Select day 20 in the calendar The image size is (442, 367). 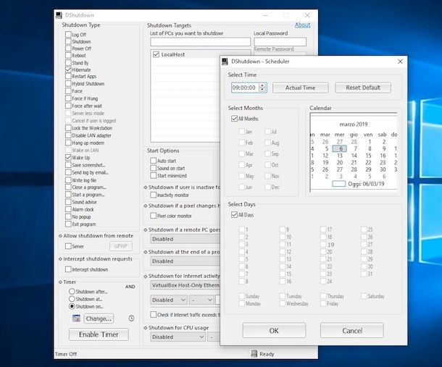click(340, 163)
